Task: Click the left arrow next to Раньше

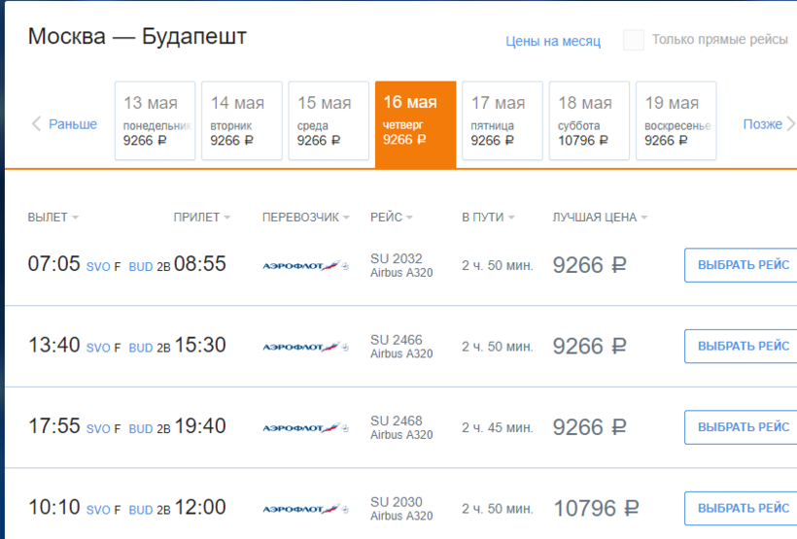Action: click(x=37, y=124)
